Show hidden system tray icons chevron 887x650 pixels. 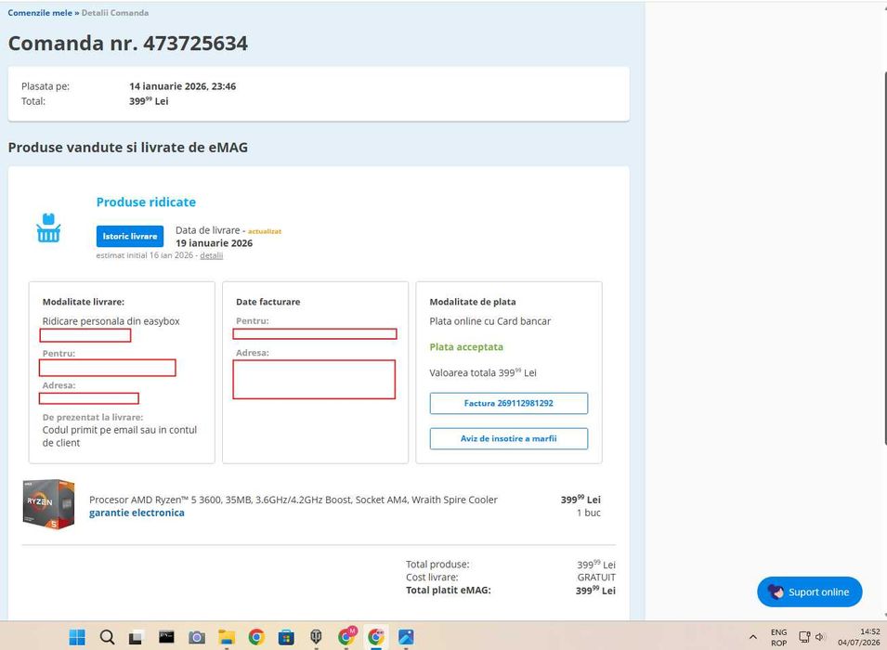[753, 637]
